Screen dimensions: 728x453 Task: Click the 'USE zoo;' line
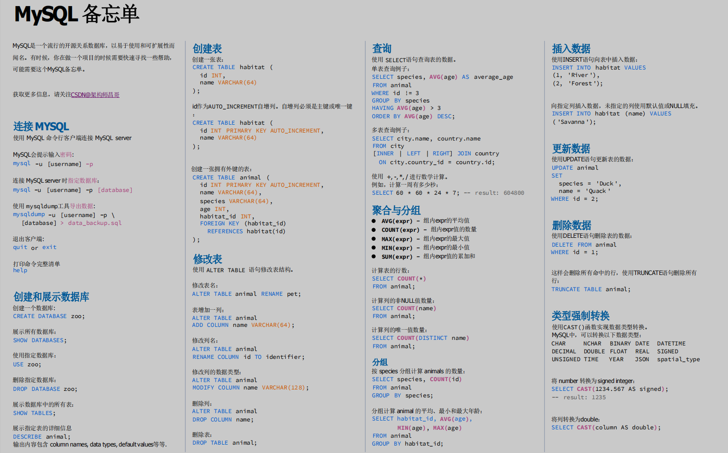27,364
